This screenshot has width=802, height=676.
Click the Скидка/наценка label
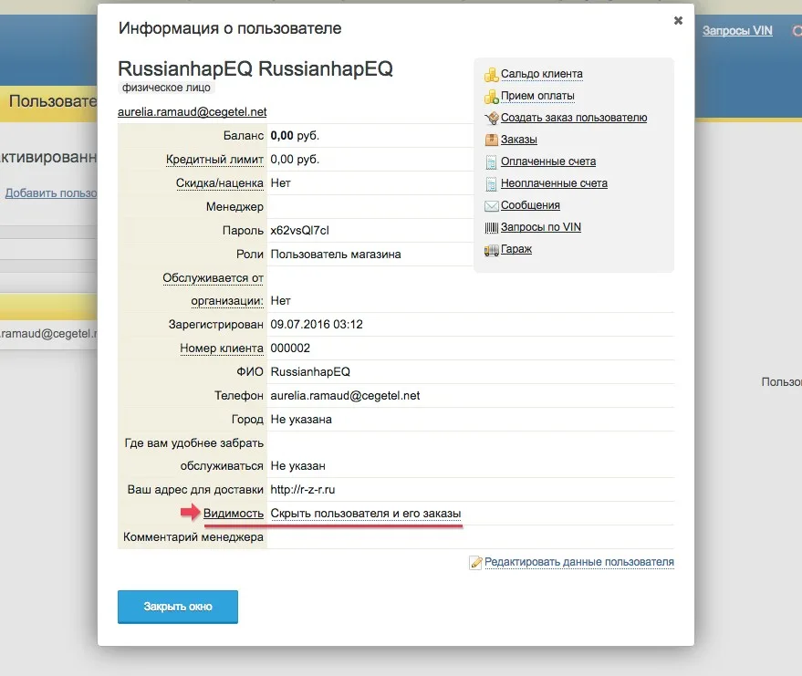tap(220, 183)
